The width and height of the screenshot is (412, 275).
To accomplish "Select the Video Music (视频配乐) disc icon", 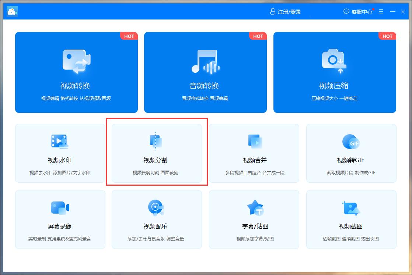I will [156, 207].
